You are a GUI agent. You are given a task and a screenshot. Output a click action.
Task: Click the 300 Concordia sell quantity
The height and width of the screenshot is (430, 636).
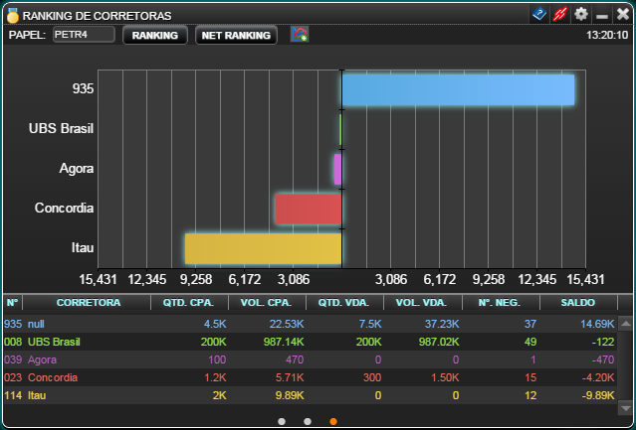pyautogui.click(x=372, y=377)
